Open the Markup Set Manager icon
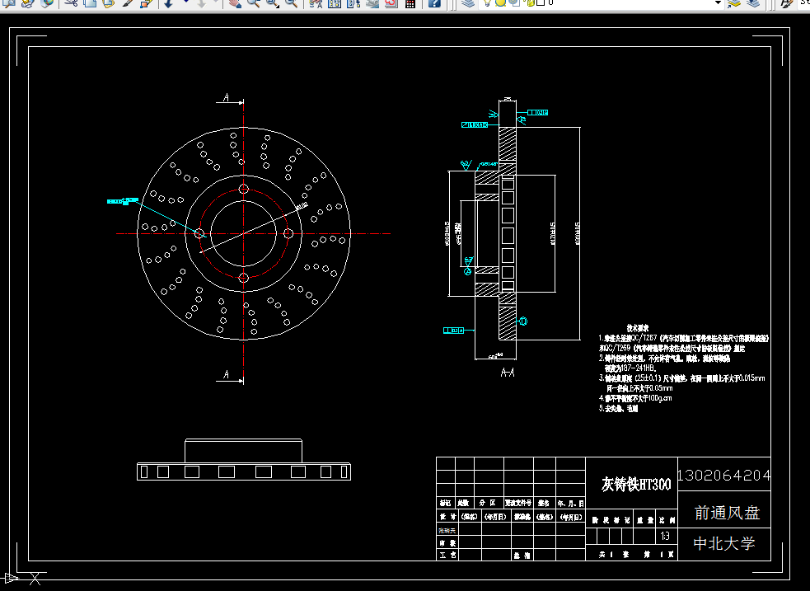 point(391,2)
